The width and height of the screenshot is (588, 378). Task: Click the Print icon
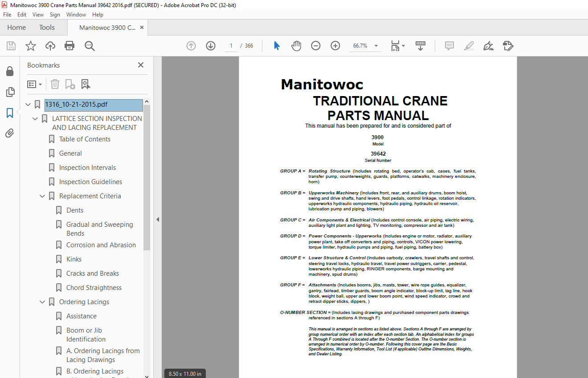click(69, 46)
